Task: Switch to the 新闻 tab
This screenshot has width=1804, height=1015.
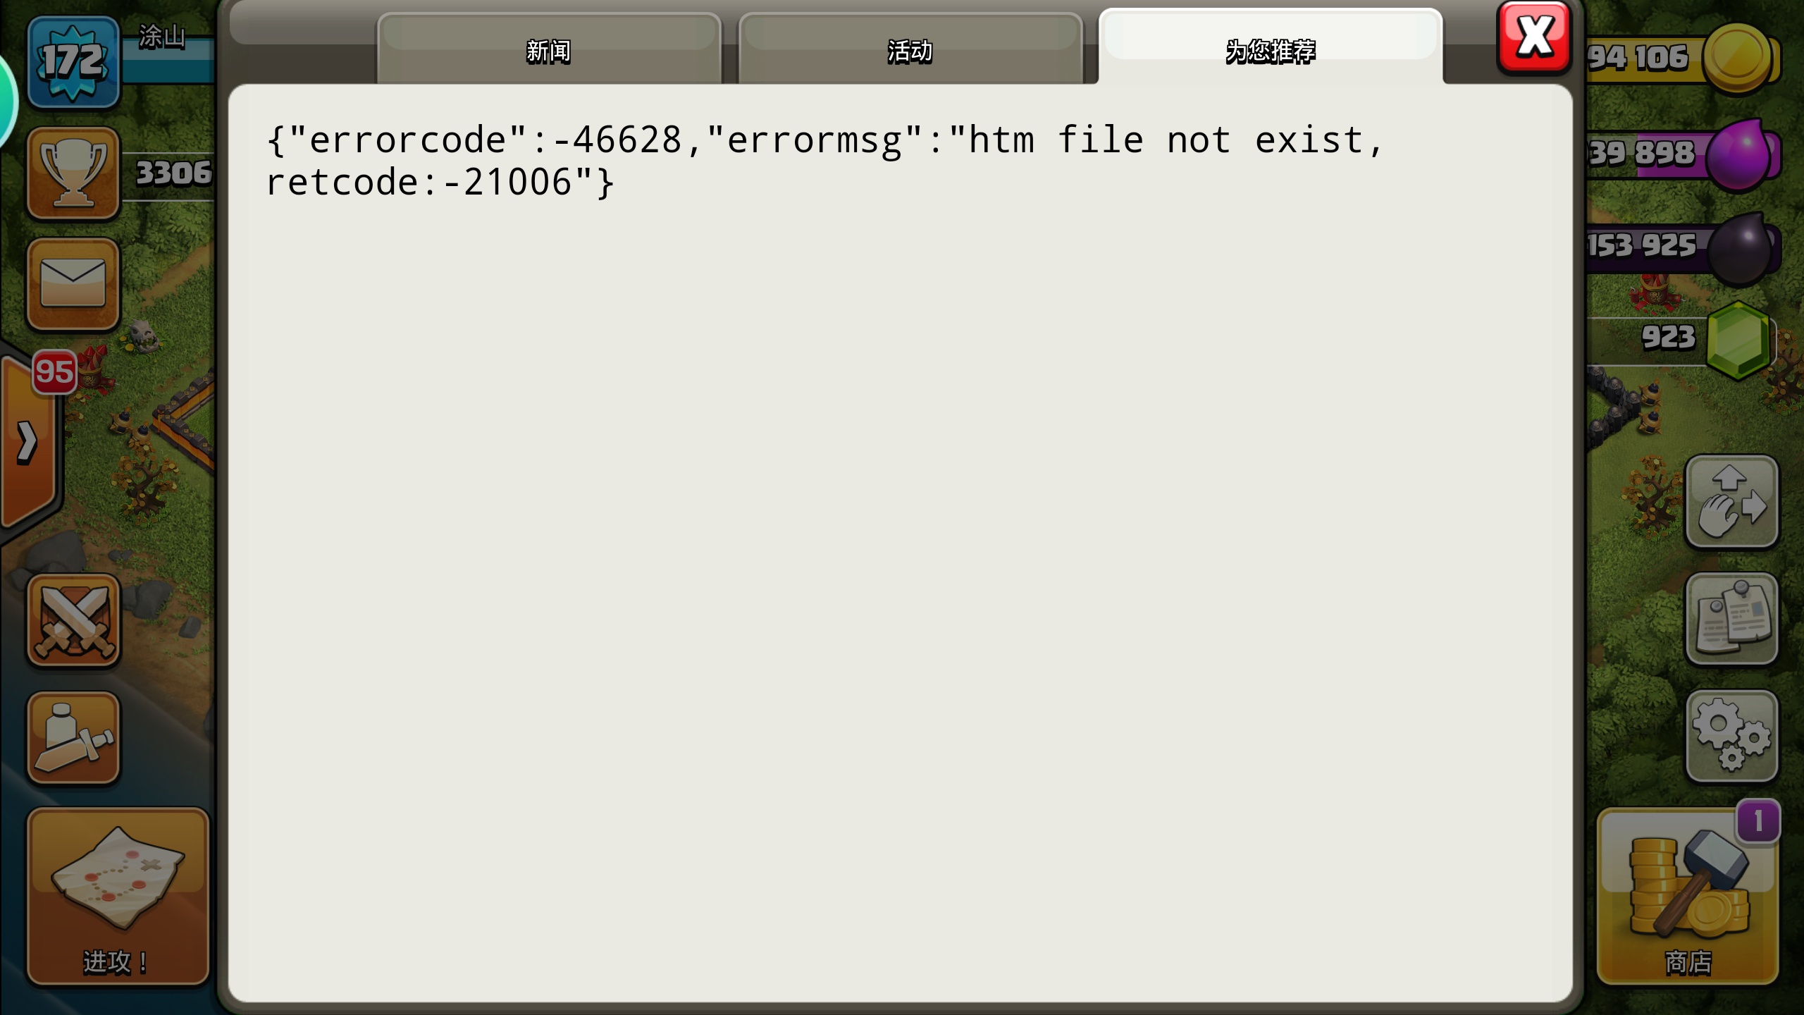Action: [549, 49]
